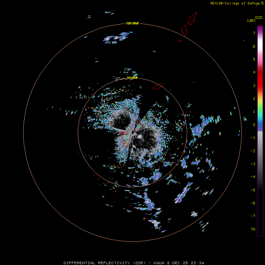
Task: Click the 4 value on color scale
Action: coord(254,72)
